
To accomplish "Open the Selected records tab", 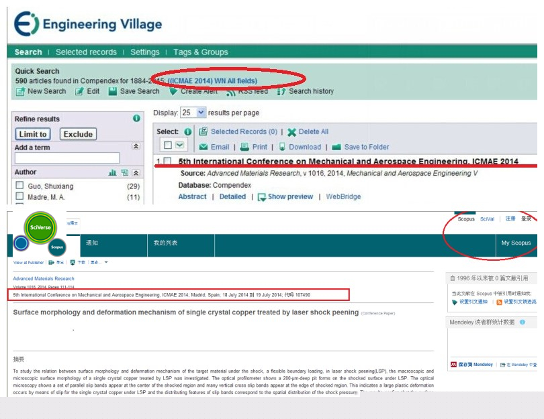I will pyautogui.click(x=86, y=52).
